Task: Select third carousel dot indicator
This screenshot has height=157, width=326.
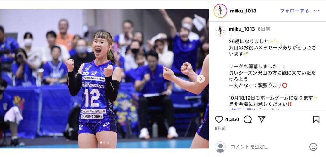Action: point(108,143)
